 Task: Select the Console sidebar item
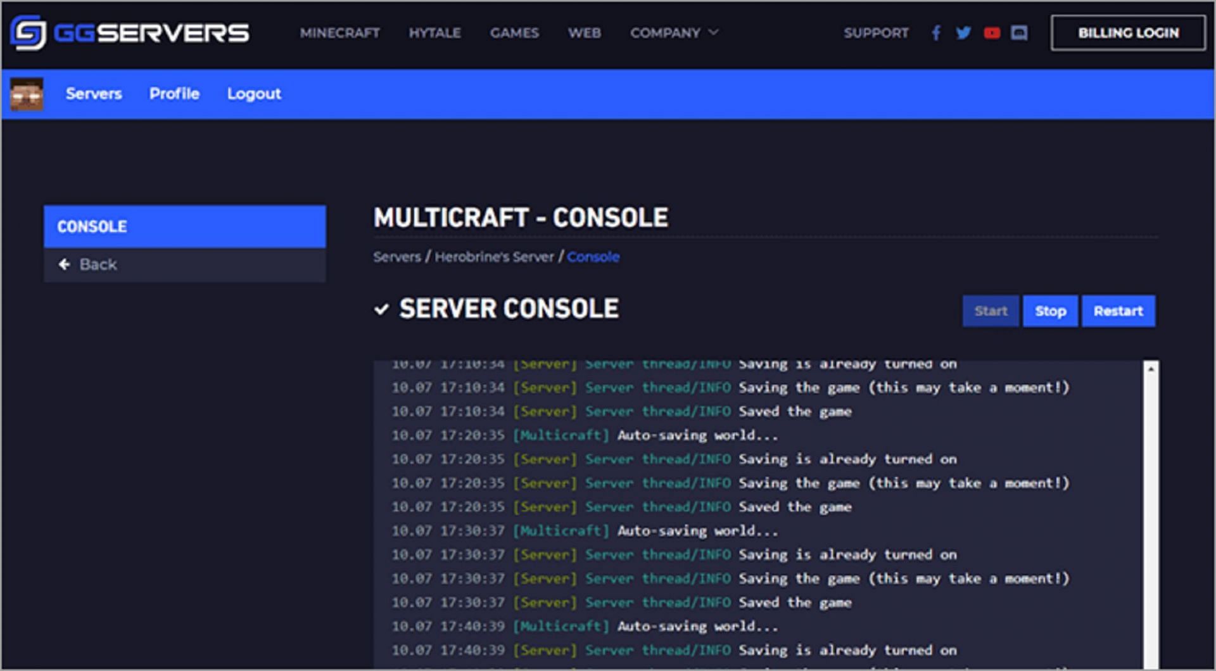pyautogui.click(x=185, y=226)
